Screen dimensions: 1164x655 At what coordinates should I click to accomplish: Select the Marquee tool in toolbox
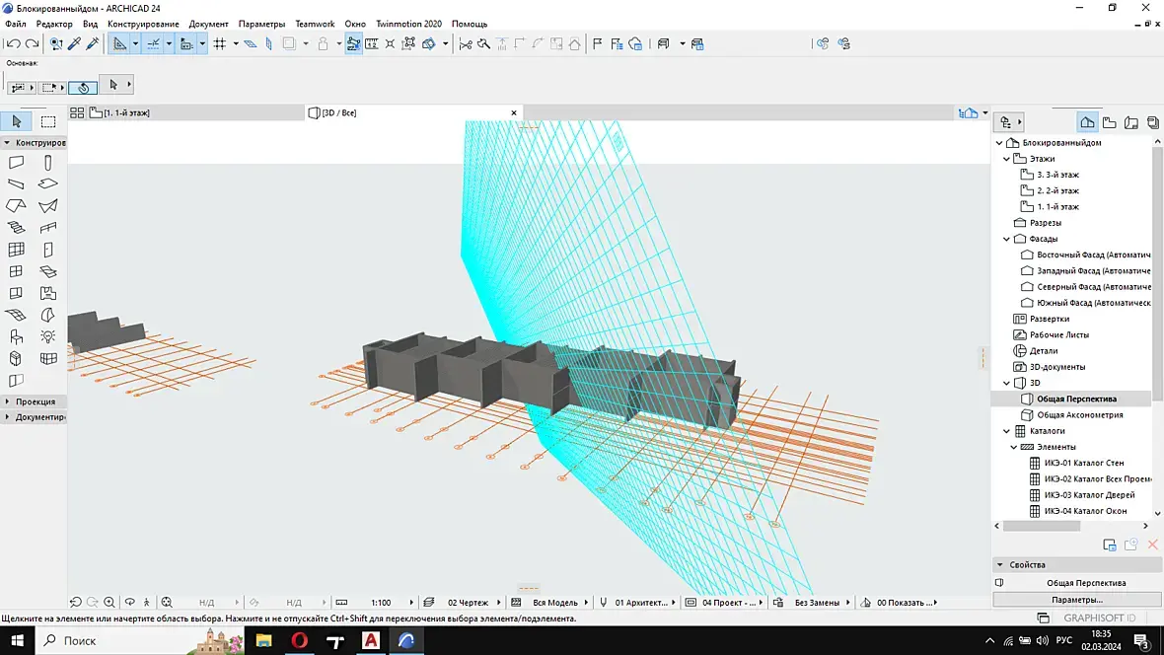coord(48,121)
